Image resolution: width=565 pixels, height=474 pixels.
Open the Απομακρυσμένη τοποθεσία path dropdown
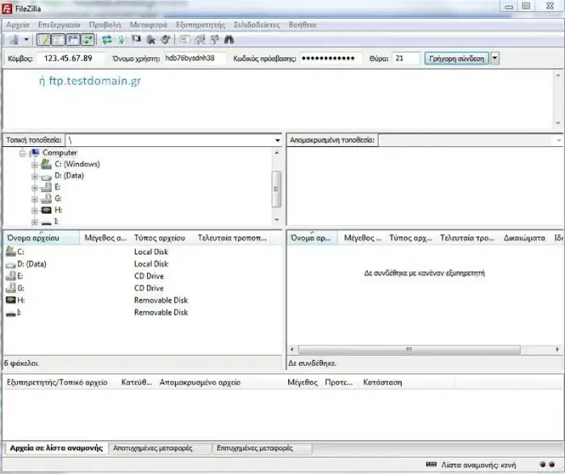pyautogui.click(x=559, y=141)
